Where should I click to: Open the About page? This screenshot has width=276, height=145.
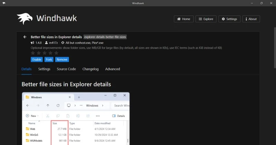[x=251, y=19]
